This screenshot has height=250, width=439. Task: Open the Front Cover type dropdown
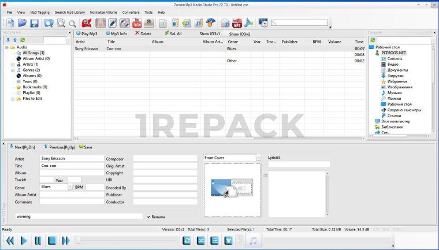258,158
